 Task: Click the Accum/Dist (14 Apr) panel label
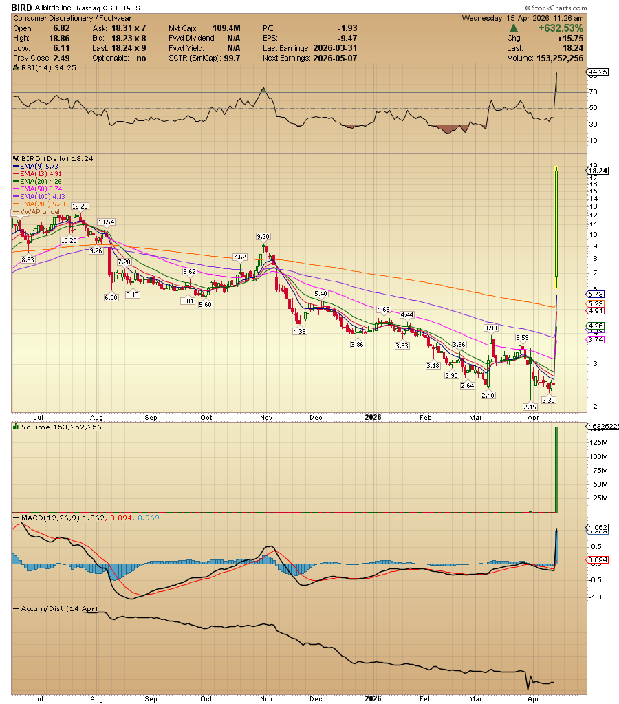click(x=59, y=609)
